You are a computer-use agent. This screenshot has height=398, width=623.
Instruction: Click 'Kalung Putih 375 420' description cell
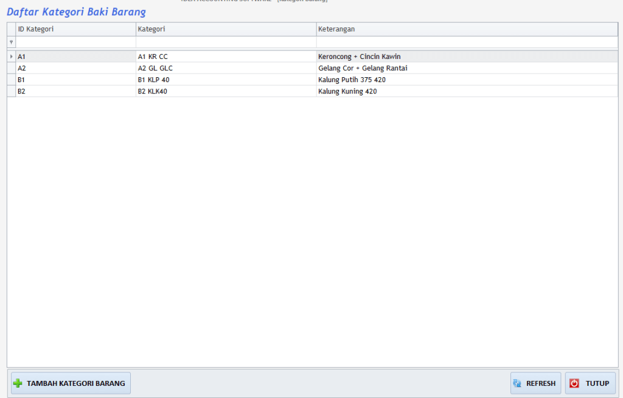(x=467, y=80)
